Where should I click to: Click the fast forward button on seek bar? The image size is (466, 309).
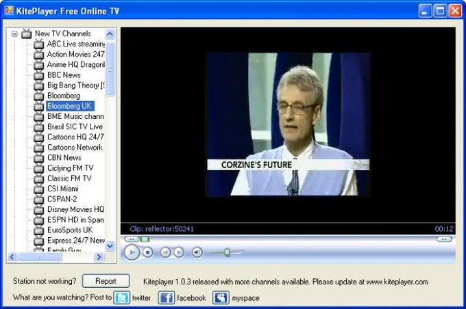click(444, 239)
